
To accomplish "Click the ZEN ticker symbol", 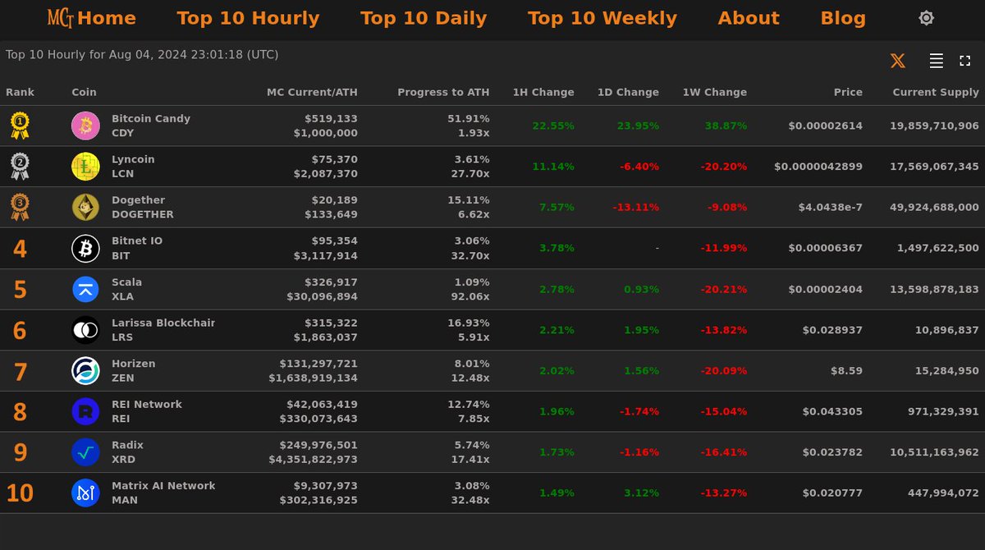I will click(123, 378).
